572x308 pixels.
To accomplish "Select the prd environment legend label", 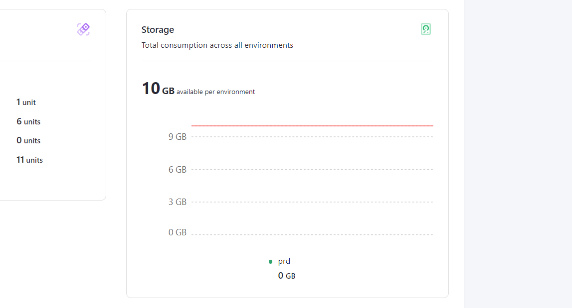I will 284,261.
